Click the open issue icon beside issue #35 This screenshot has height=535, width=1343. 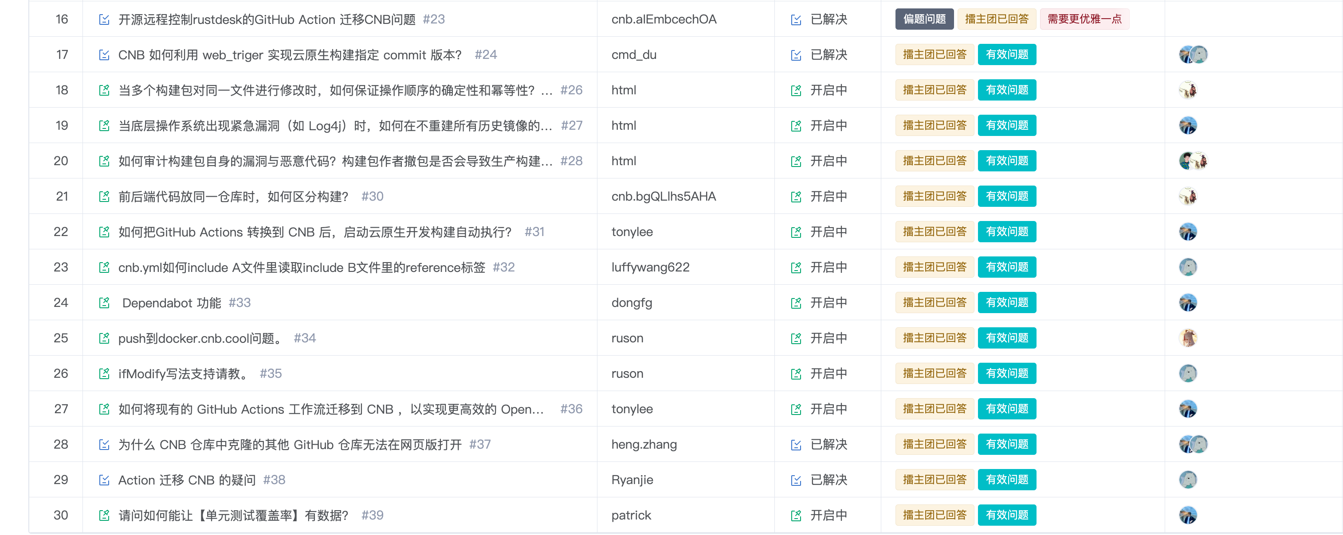pos(796,373)
